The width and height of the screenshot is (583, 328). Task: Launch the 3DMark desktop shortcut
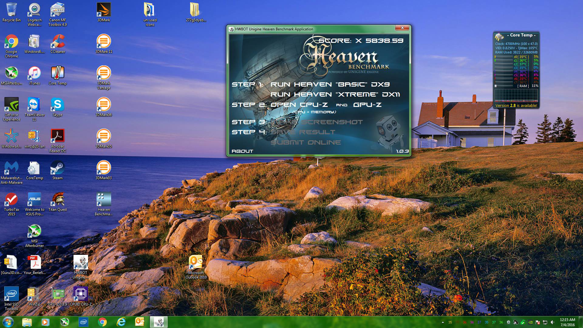tap(104, 12)
